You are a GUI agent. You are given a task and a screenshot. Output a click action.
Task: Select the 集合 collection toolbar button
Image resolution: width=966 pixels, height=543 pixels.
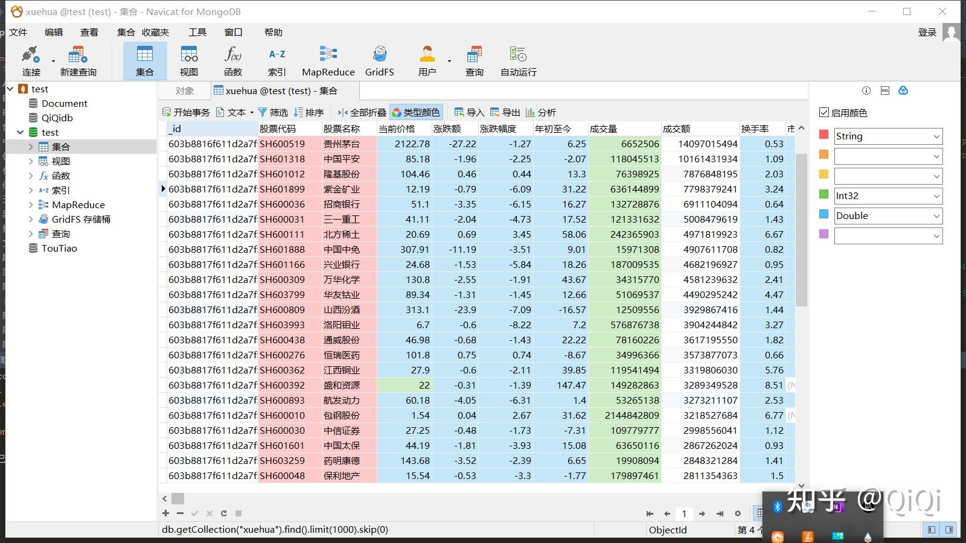click(145, 61)
